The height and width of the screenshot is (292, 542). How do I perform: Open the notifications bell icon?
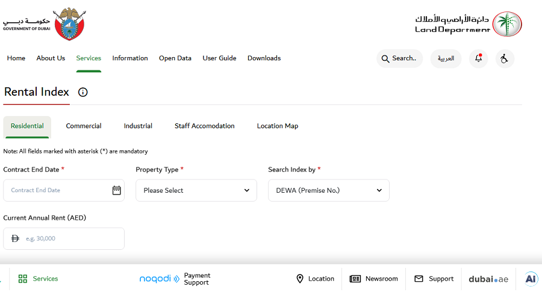(x=478, y=58)
